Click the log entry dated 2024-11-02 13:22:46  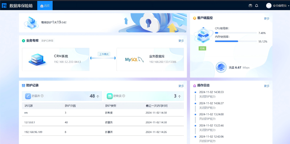click(x=211, y=128)
